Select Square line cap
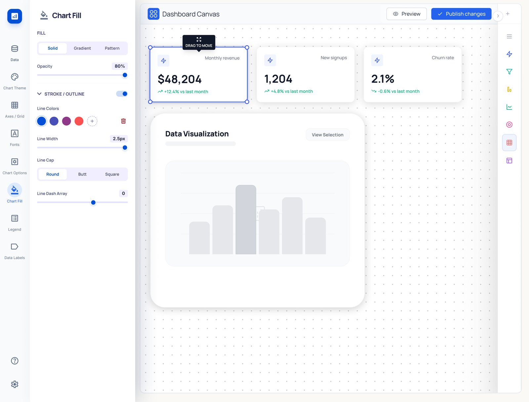This screenshot has width=529, height=402. tap(112, 174)
